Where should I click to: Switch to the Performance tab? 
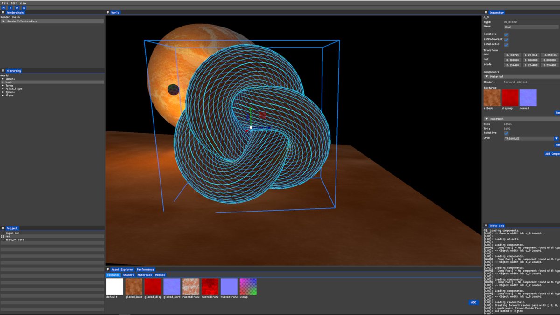click(x=145, y=269)
